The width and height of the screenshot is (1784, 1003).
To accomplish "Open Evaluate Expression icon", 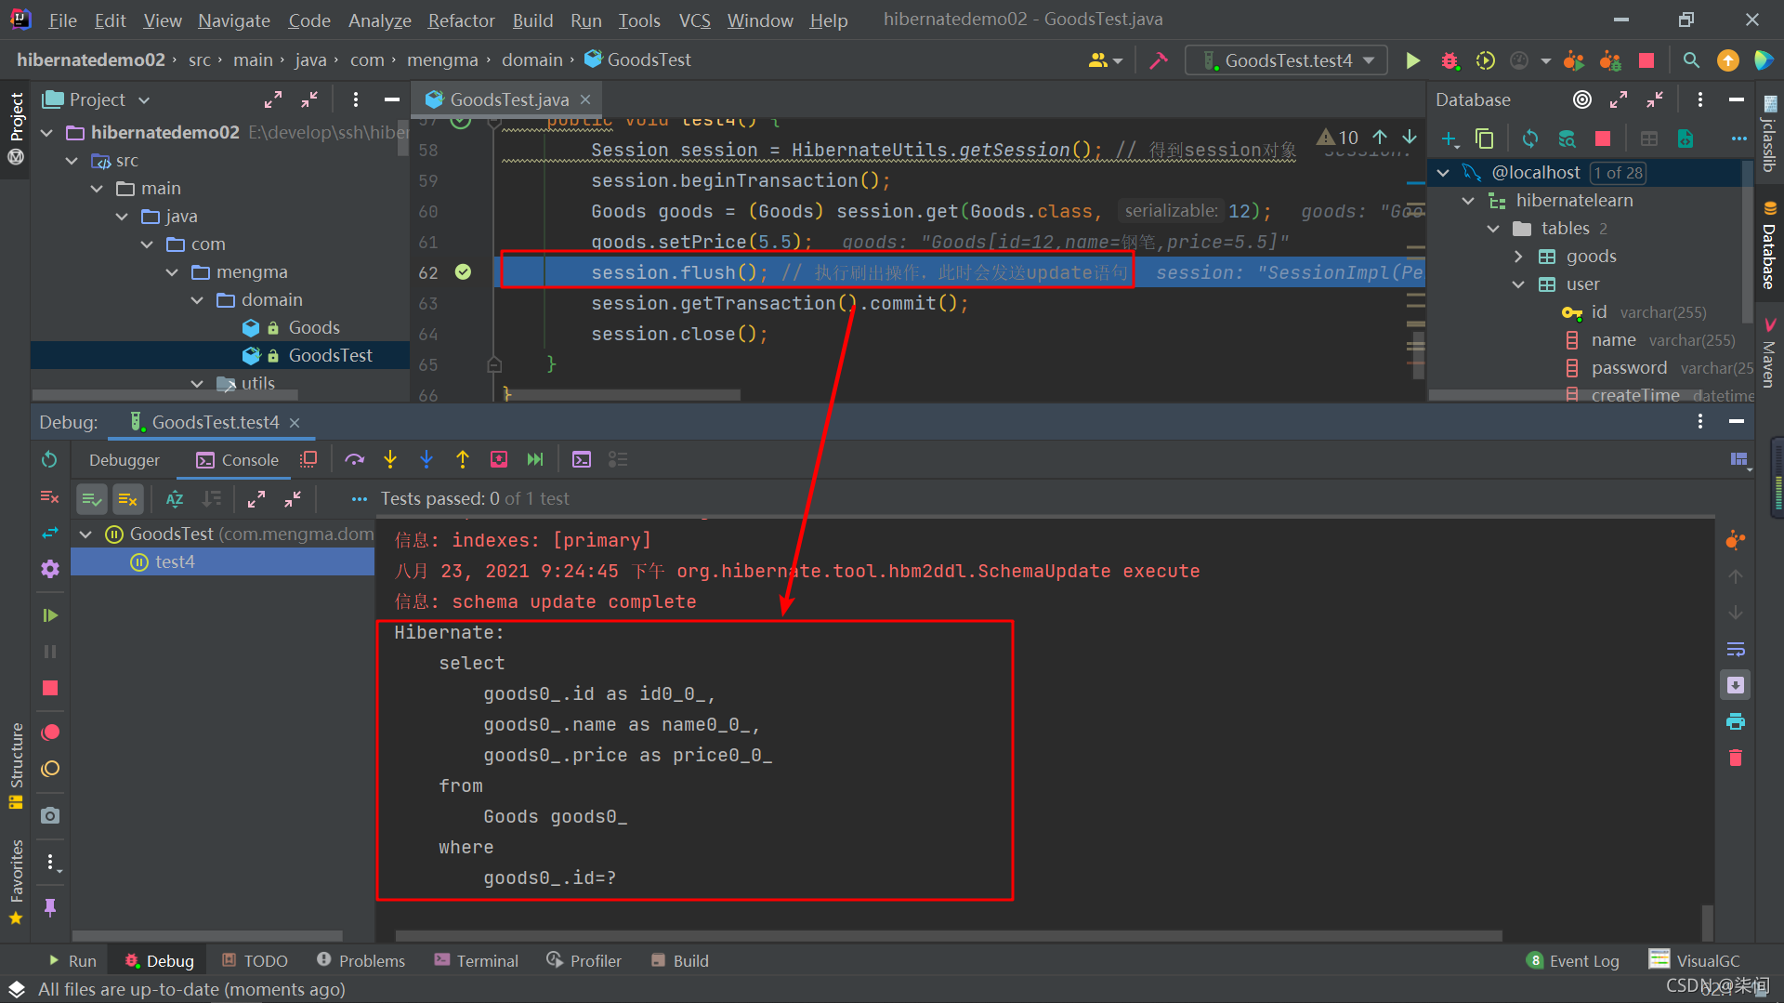I will (582, 459).
